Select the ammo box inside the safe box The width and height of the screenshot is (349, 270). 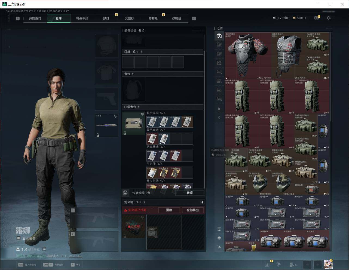(x=152, y=232)
